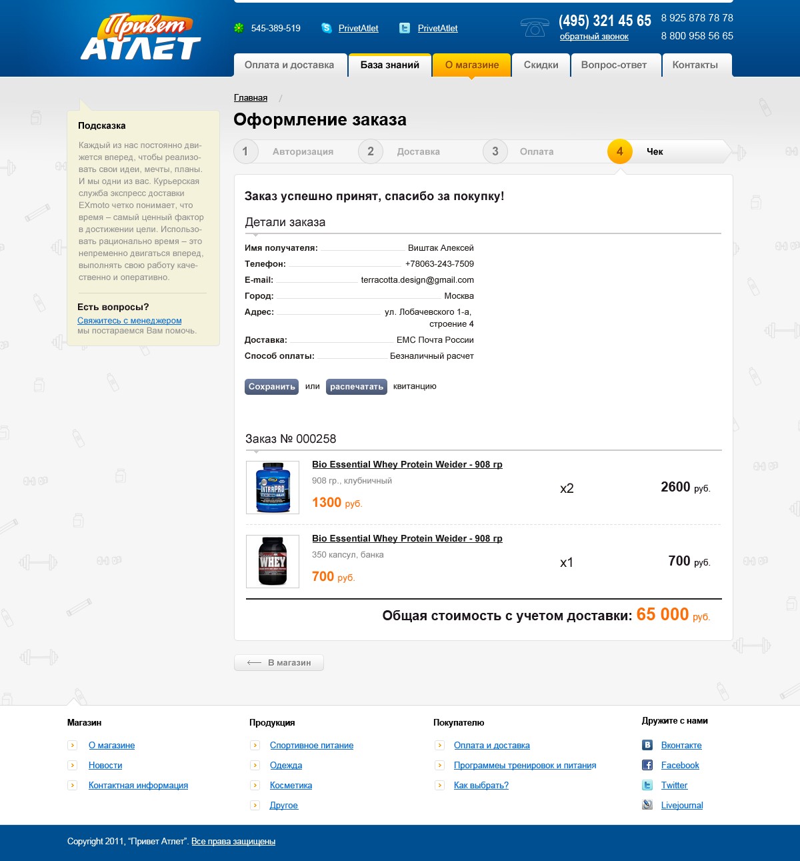Screen dimensions: 800x861
Task: Click the Skype icon in header
Action: pyautogui.click(x=326, y=28)
